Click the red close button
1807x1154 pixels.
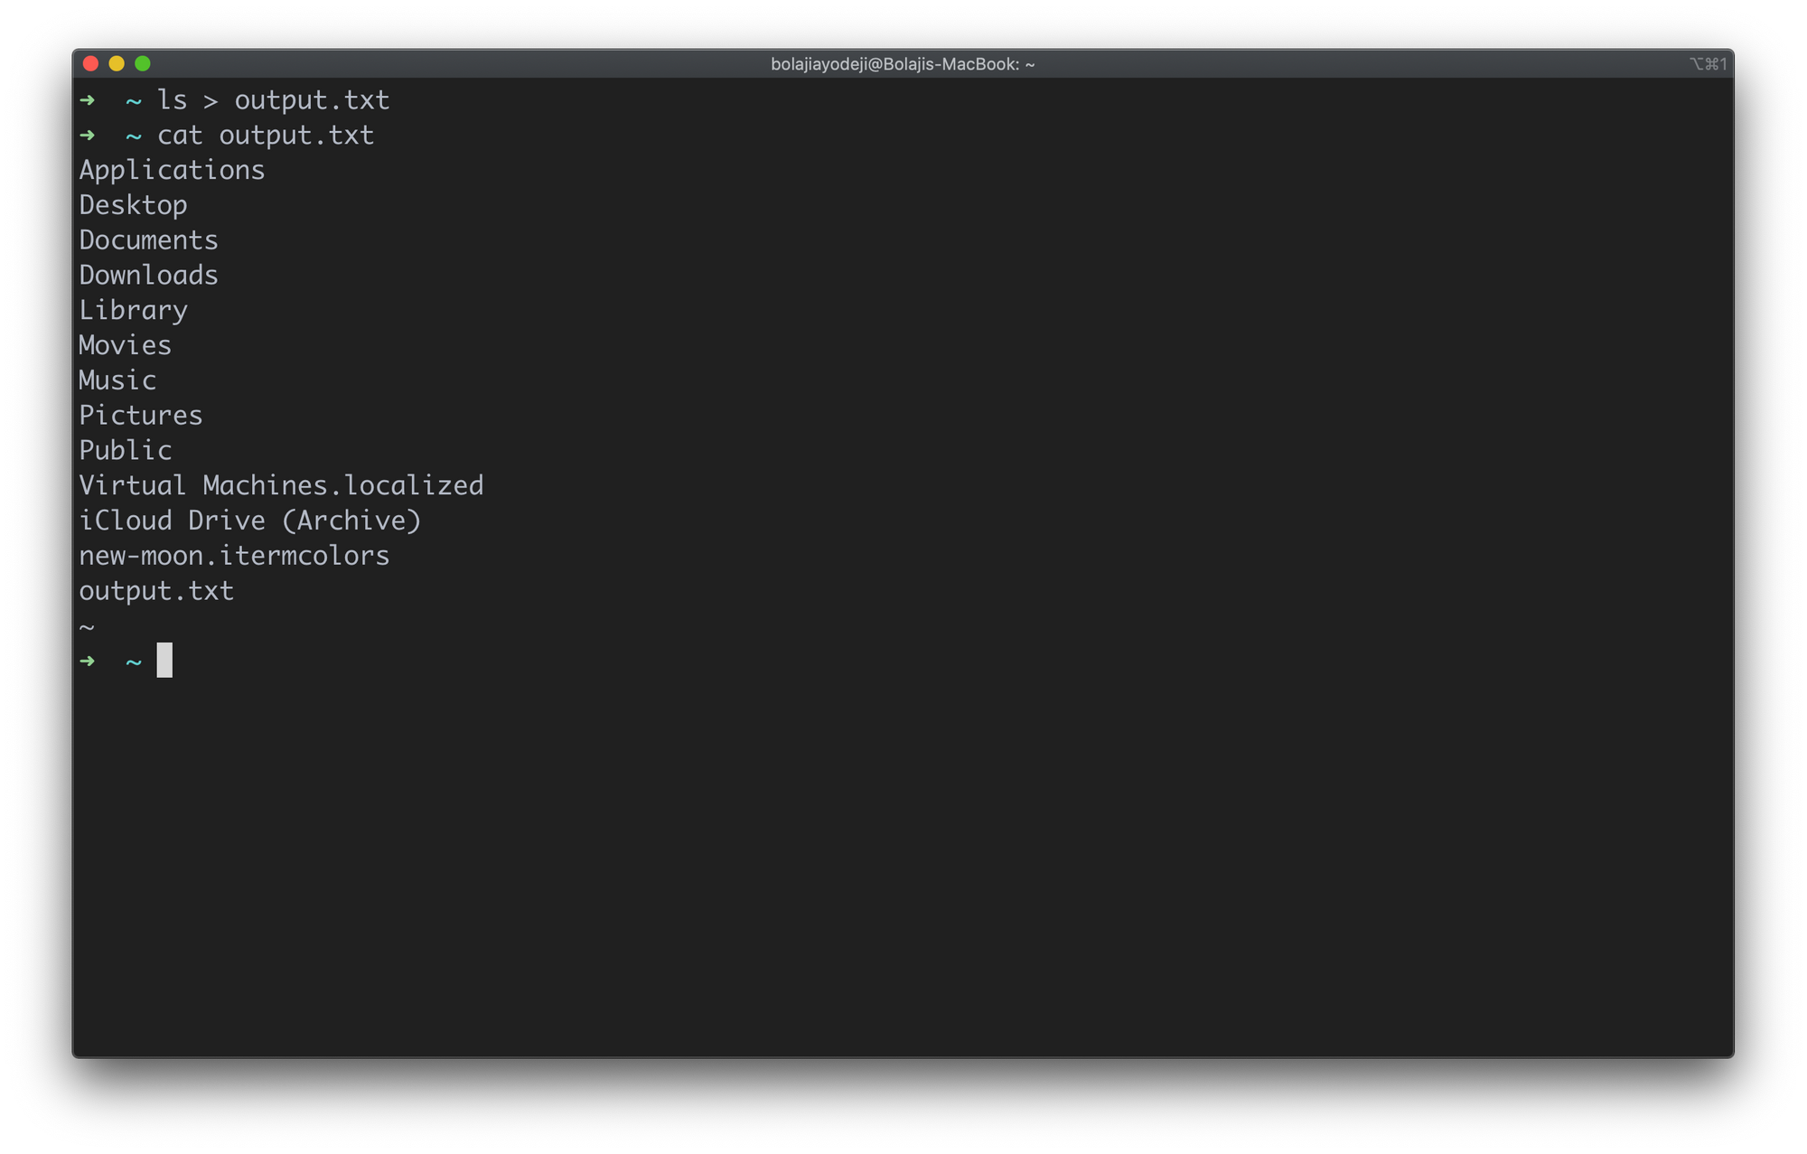91,63
